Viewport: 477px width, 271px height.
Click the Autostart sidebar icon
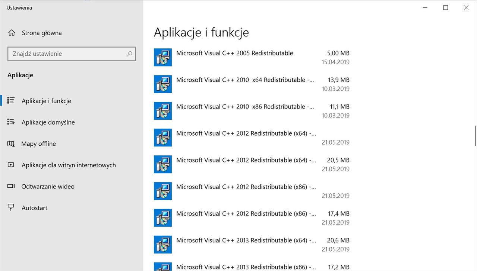pyautogui.click(x=11, y=207)
